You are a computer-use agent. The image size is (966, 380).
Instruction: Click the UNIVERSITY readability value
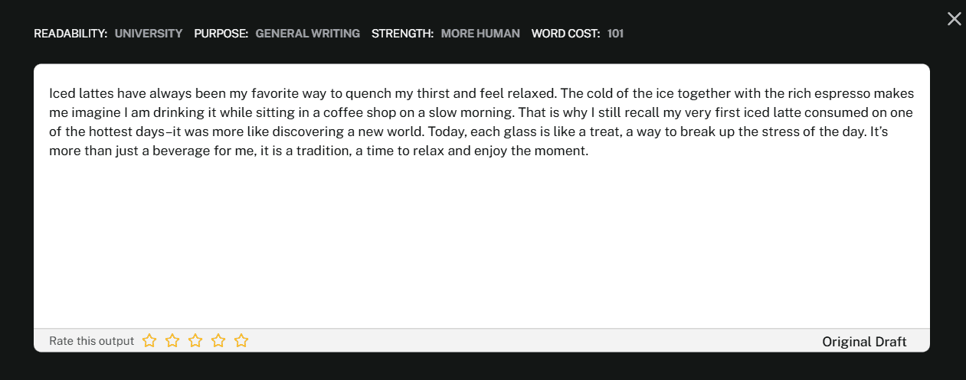[149, 34]
